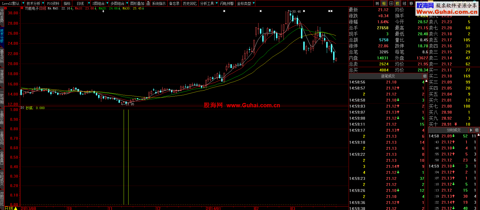Open the Level2默认 layout menu
Viewport: 480px width, 210px height.
click(11, 3)
